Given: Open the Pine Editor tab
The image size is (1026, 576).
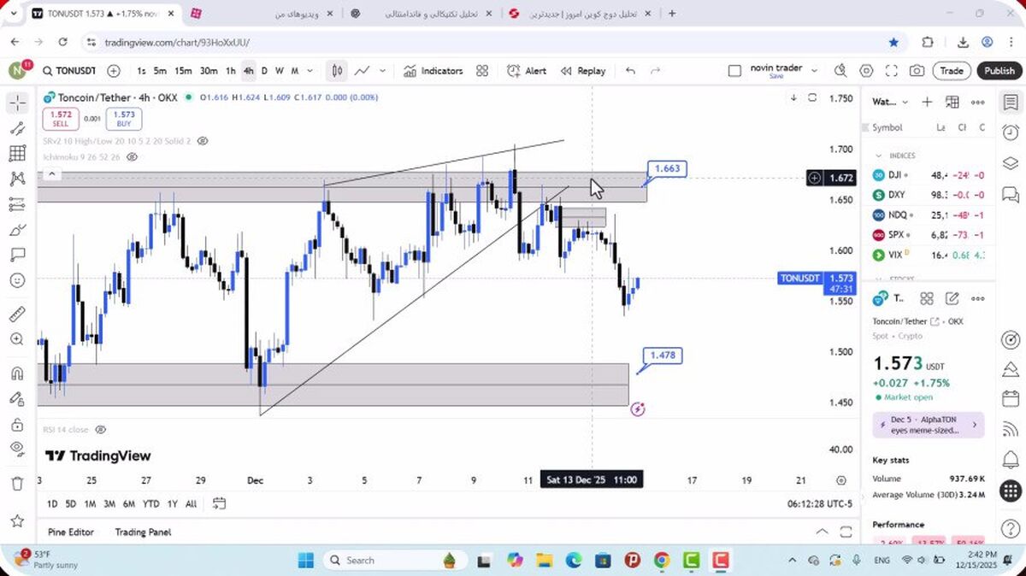Looking at the screenshot, I should pyautogui.click(x=71, y=532).
